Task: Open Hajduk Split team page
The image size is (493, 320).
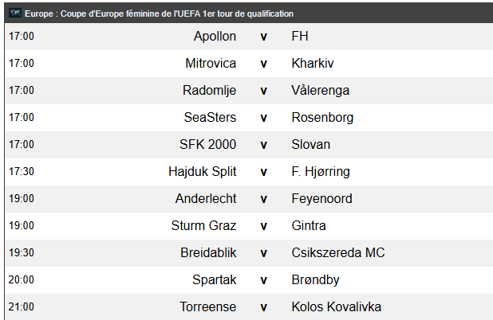Action: (x=202, y=172)
